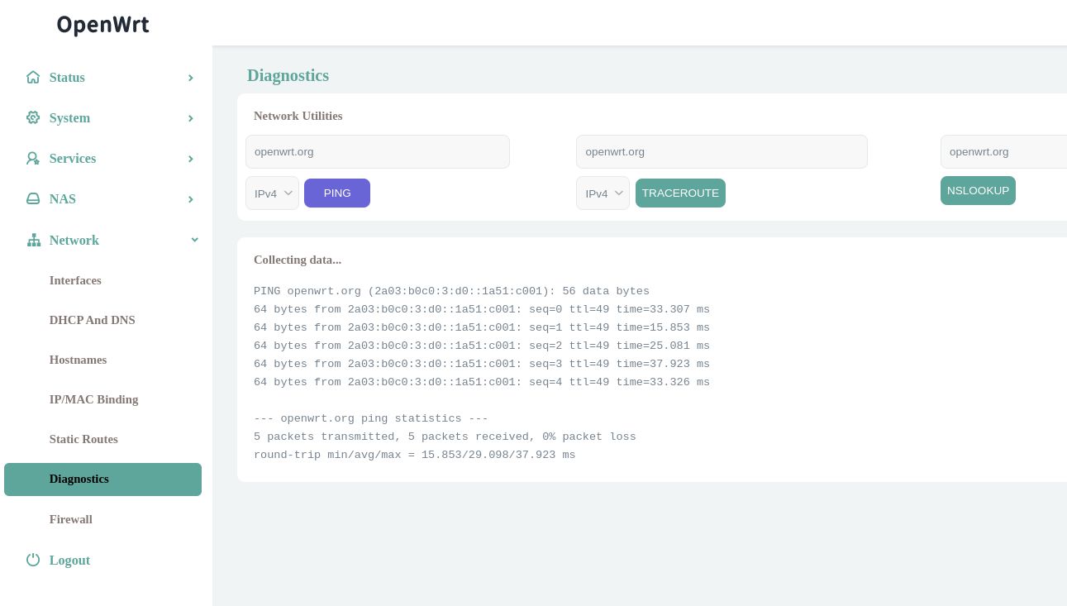Click the PING openwrt.org 56 data bytes line
The width and height of the screenshot is (1067, 606).
(451, 291)
